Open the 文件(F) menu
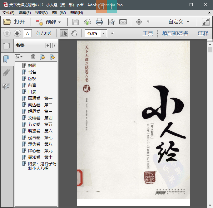 [x=8, y=13]
